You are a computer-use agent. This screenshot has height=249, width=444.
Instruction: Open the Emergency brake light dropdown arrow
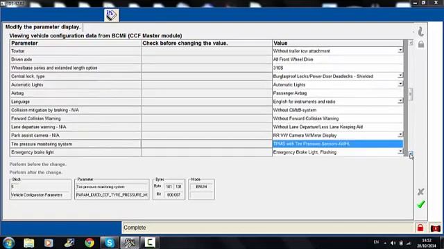tap(400, 151)
